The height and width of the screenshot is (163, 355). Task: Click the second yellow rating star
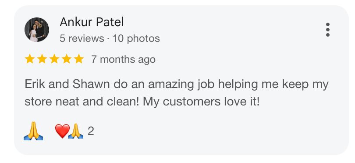tap(42, 59)
